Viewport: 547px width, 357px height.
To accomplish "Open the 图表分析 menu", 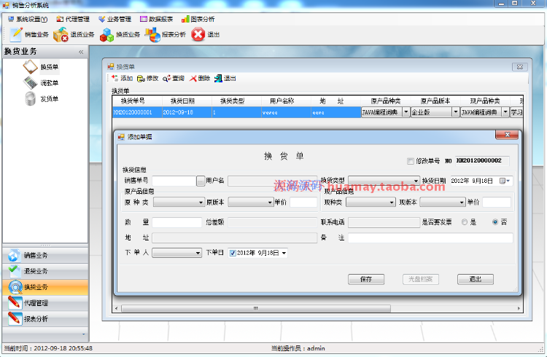I will tap(198, 19).
